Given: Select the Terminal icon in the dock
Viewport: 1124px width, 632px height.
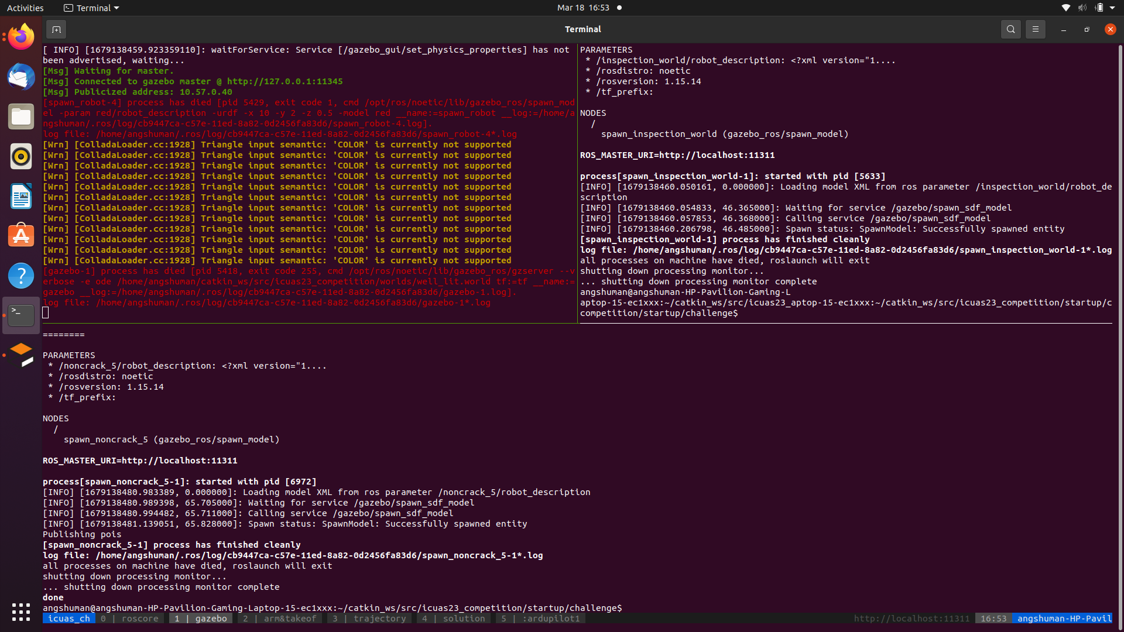Looking at the screenshot, I should 20,314.
